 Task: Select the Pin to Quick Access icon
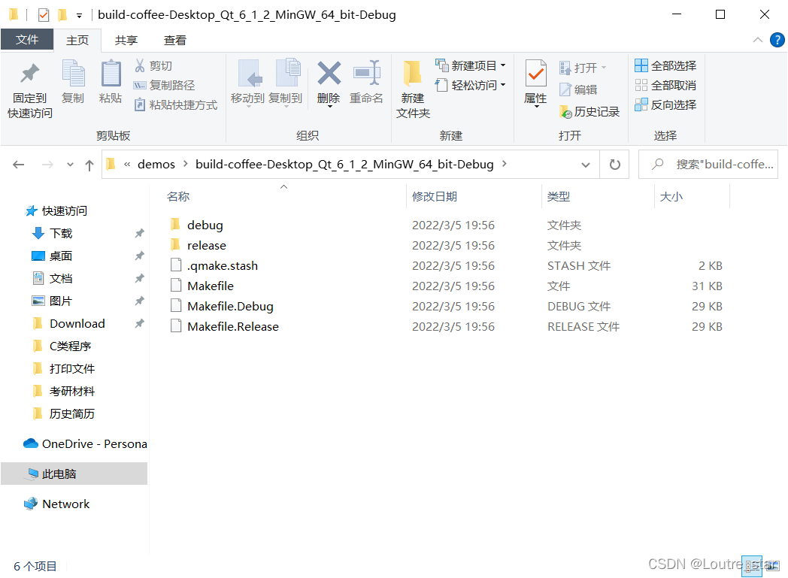pos(29,85)
